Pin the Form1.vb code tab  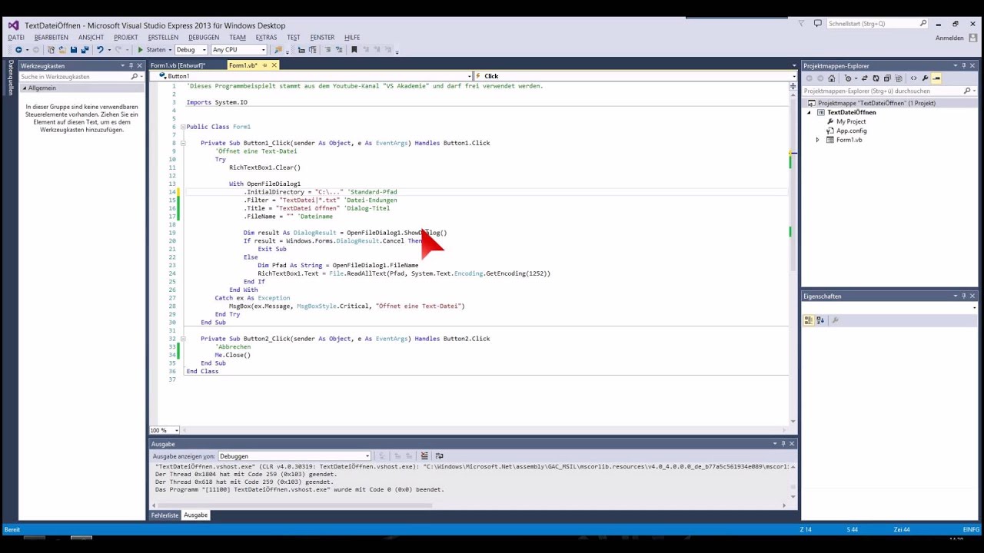[x=264, y=65]
